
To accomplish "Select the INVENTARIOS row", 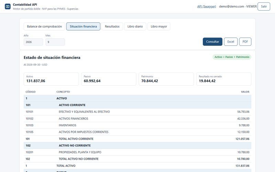I will point(137,125).
